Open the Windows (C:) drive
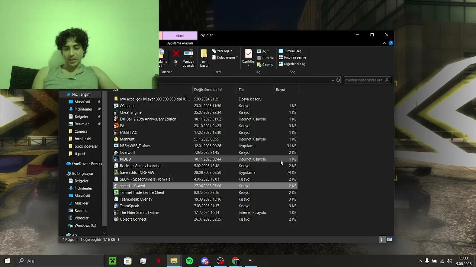 click(x=85, y=225)
